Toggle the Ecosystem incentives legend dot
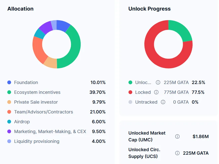 click(x=9, y=92)
